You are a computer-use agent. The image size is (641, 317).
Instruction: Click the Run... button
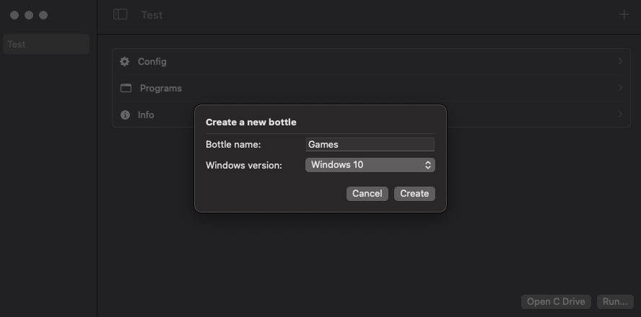(x=615, y=302)
